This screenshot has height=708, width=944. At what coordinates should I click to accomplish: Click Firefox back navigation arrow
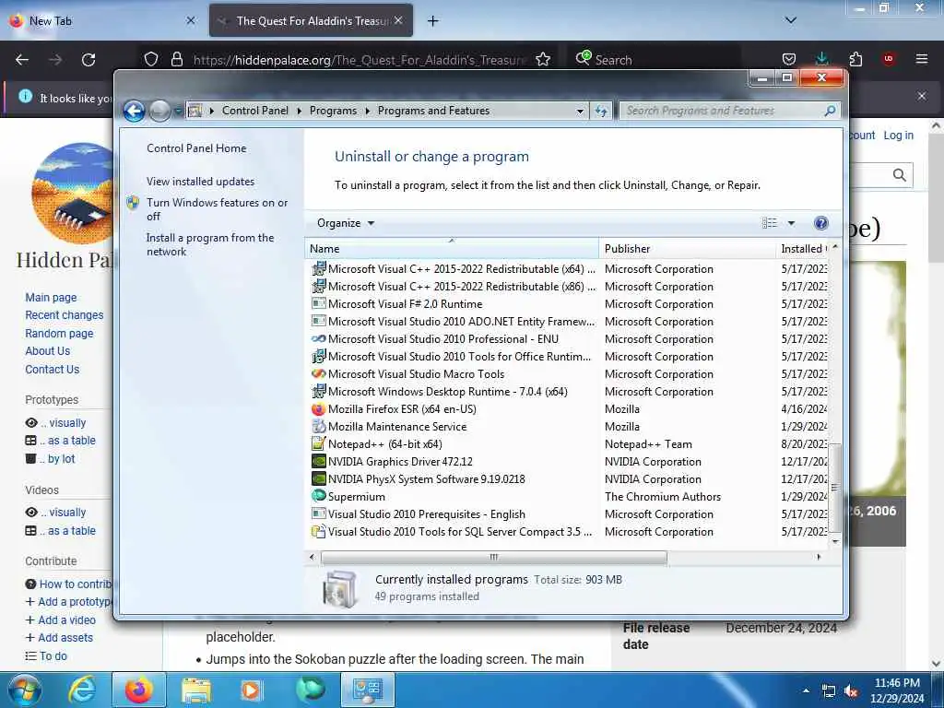tap(22, 60)
